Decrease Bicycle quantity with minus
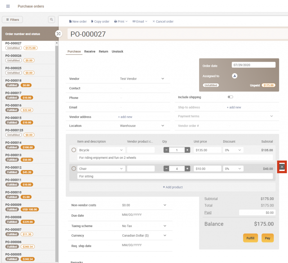Image resolution: width=288 pixels, height=263 pixels. (166, 150)
